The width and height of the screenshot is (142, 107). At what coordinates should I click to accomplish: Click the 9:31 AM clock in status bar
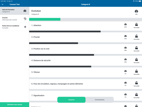click(x=3, y=1)
